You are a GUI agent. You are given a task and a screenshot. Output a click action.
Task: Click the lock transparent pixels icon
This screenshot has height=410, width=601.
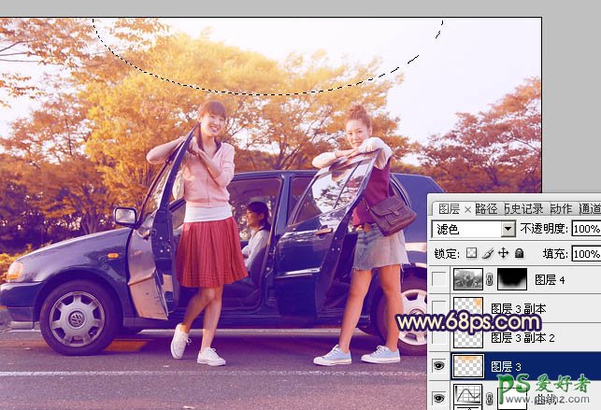[472, 253]
